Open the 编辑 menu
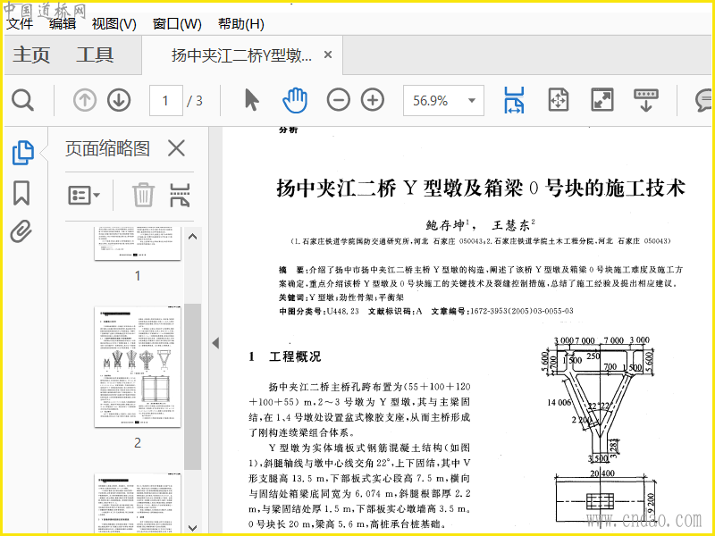Screen dimensions: 715x536 tap(63, 24)
